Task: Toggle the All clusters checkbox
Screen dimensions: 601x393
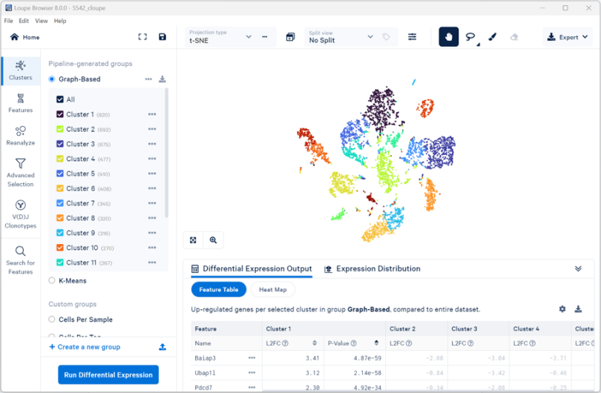Action: pyautogui.click(x=61, y=99)
